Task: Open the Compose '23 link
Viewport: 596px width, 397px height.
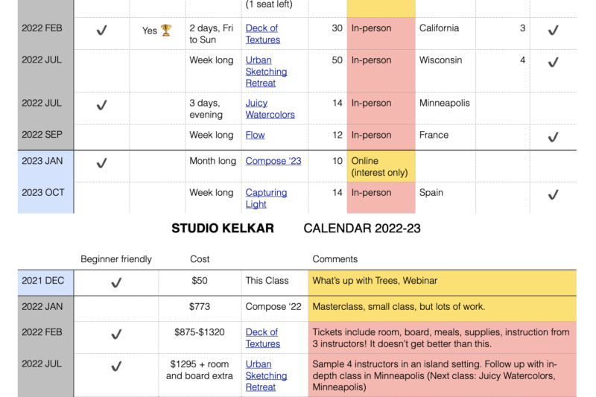Action: [273, 161]
